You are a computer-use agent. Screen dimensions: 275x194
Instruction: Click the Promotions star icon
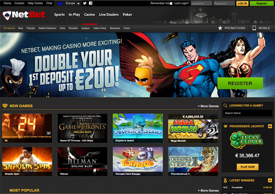tap(220, 28)
